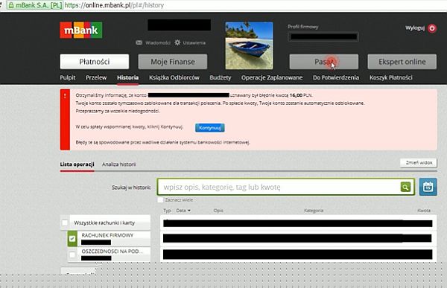Image resolution: width=447 pixels, height=288 pixels.
Task: Click the lock icon in address bar
Action: tap(11, 5)
